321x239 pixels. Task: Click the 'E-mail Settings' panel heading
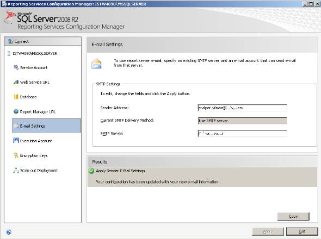click(107, 45)
